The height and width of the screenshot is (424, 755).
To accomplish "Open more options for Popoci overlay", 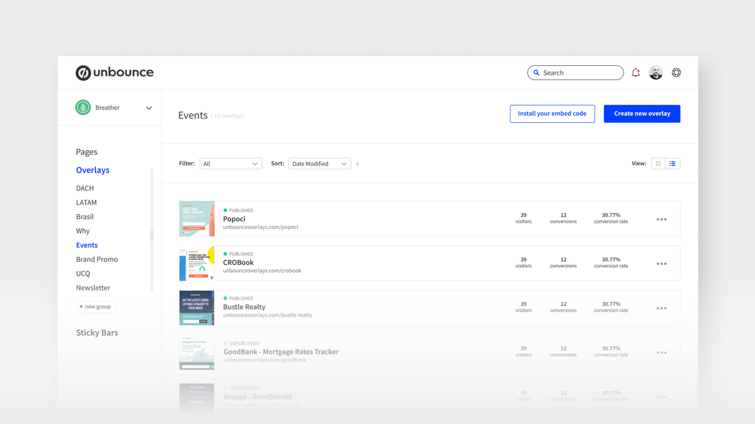I will tap(662, 219).
